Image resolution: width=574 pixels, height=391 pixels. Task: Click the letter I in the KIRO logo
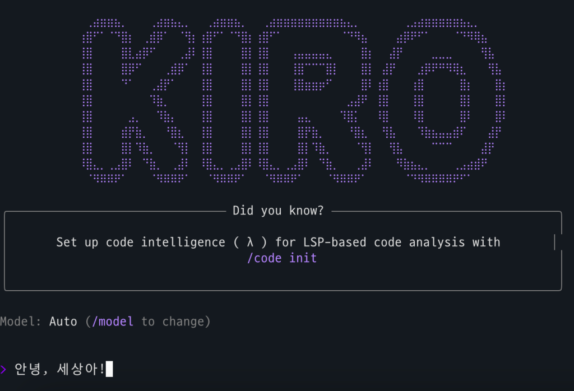(x=228, y=101)
